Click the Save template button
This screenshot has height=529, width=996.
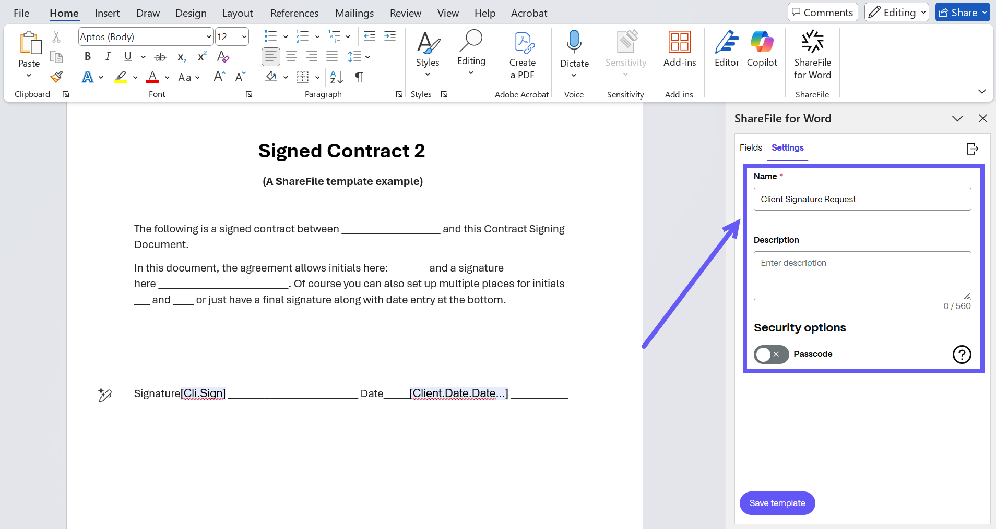click(x=777, y=503)
